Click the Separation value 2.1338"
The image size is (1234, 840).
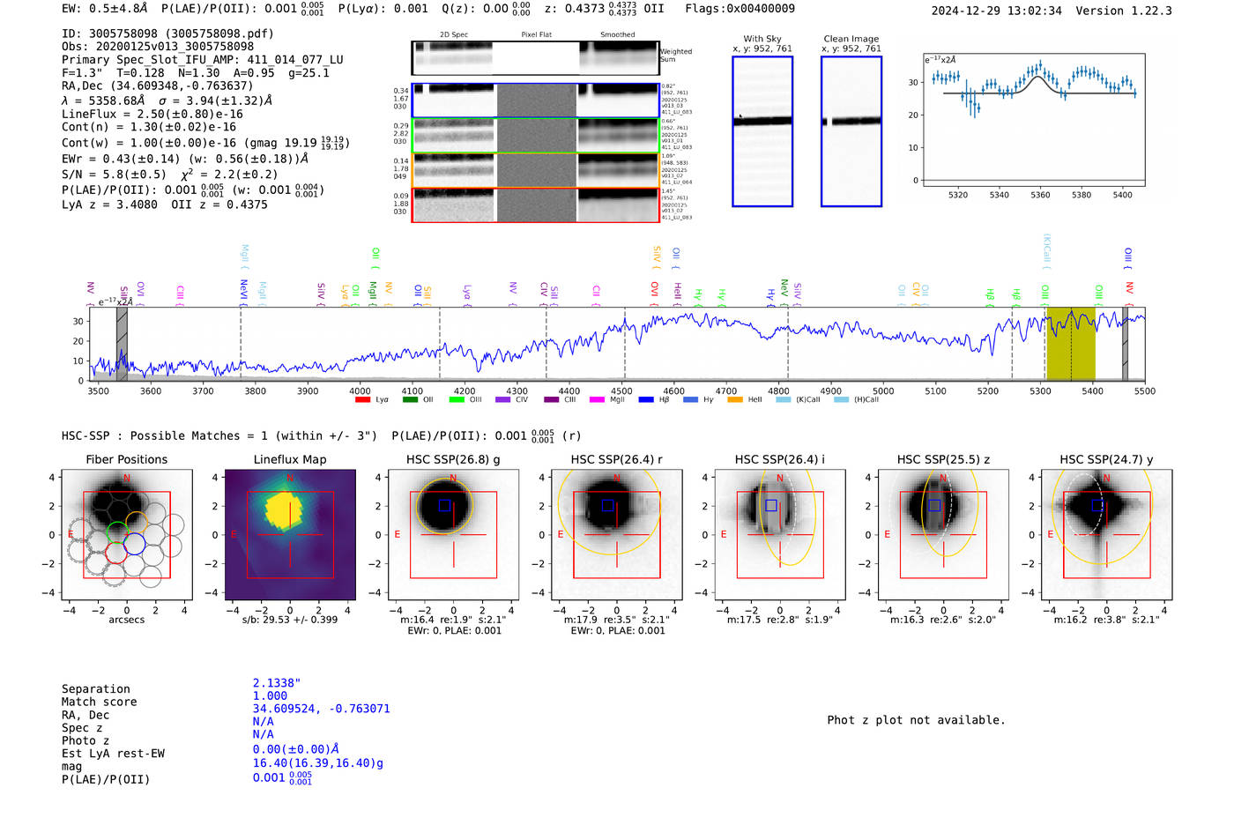(277, 683)
